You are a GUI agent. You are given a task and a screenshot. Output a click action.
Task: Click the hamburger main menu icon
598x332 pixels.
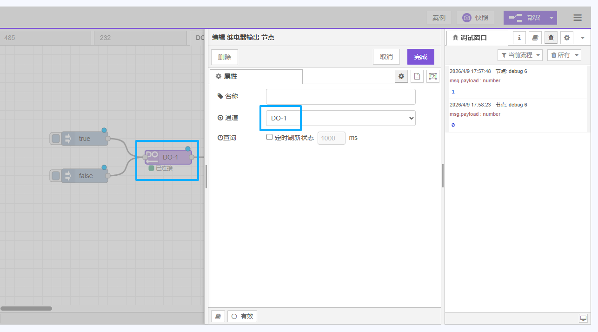click(577, 18)
